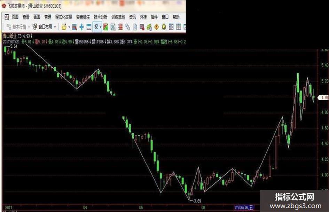Click the table grid toolbar icon
This screenshot has height=212, width=329.
click(x=179, y=27)
